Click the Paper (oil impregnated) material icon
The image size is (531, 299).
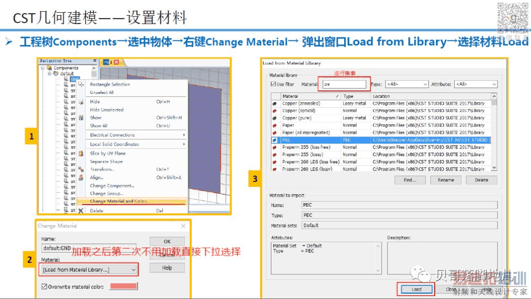point(274,133)
